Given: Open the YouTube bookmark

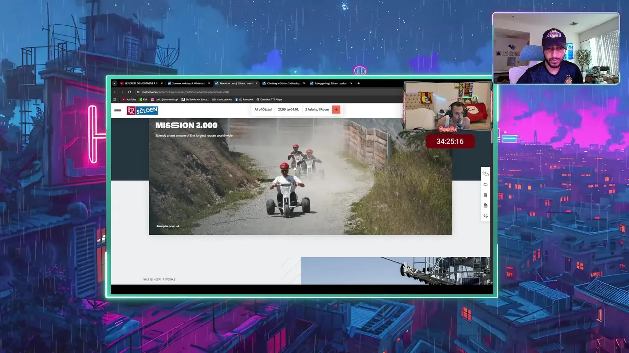Looking at the screenshot, I should (129, 99).
